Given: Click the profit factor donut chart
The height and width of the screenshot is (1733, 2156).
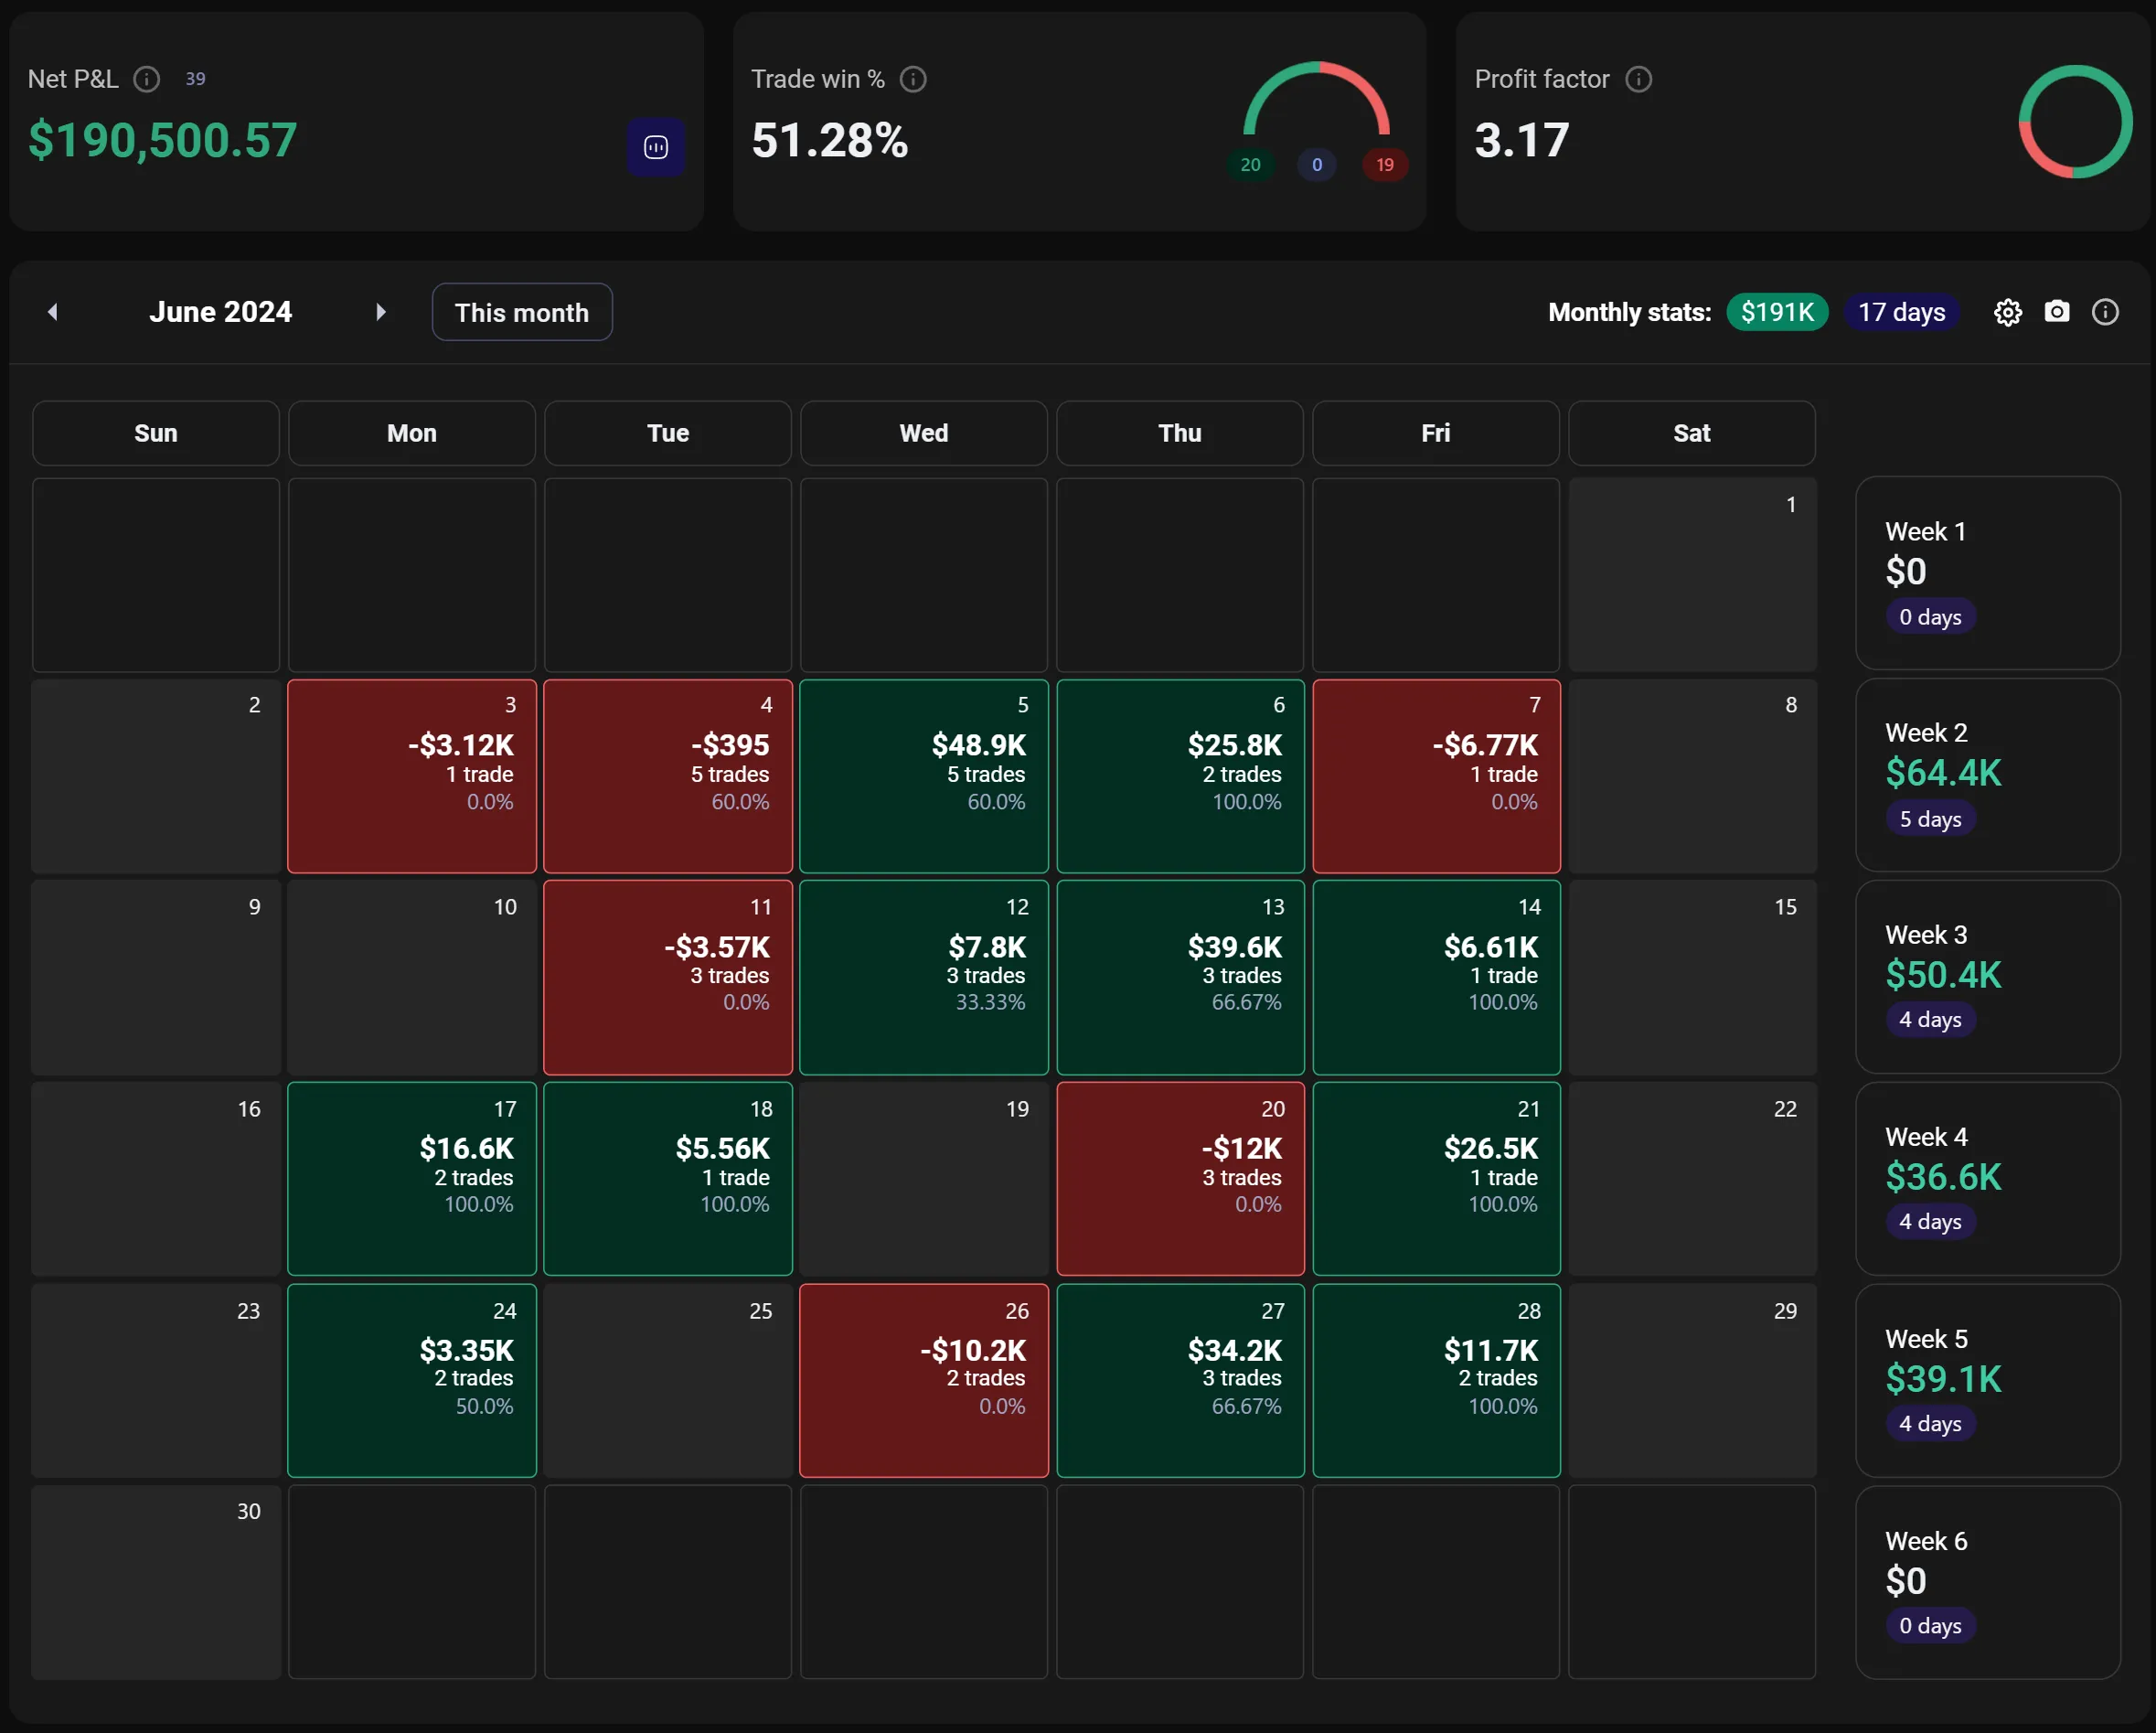Looking at the screenshot, I should click(2075, 122).
